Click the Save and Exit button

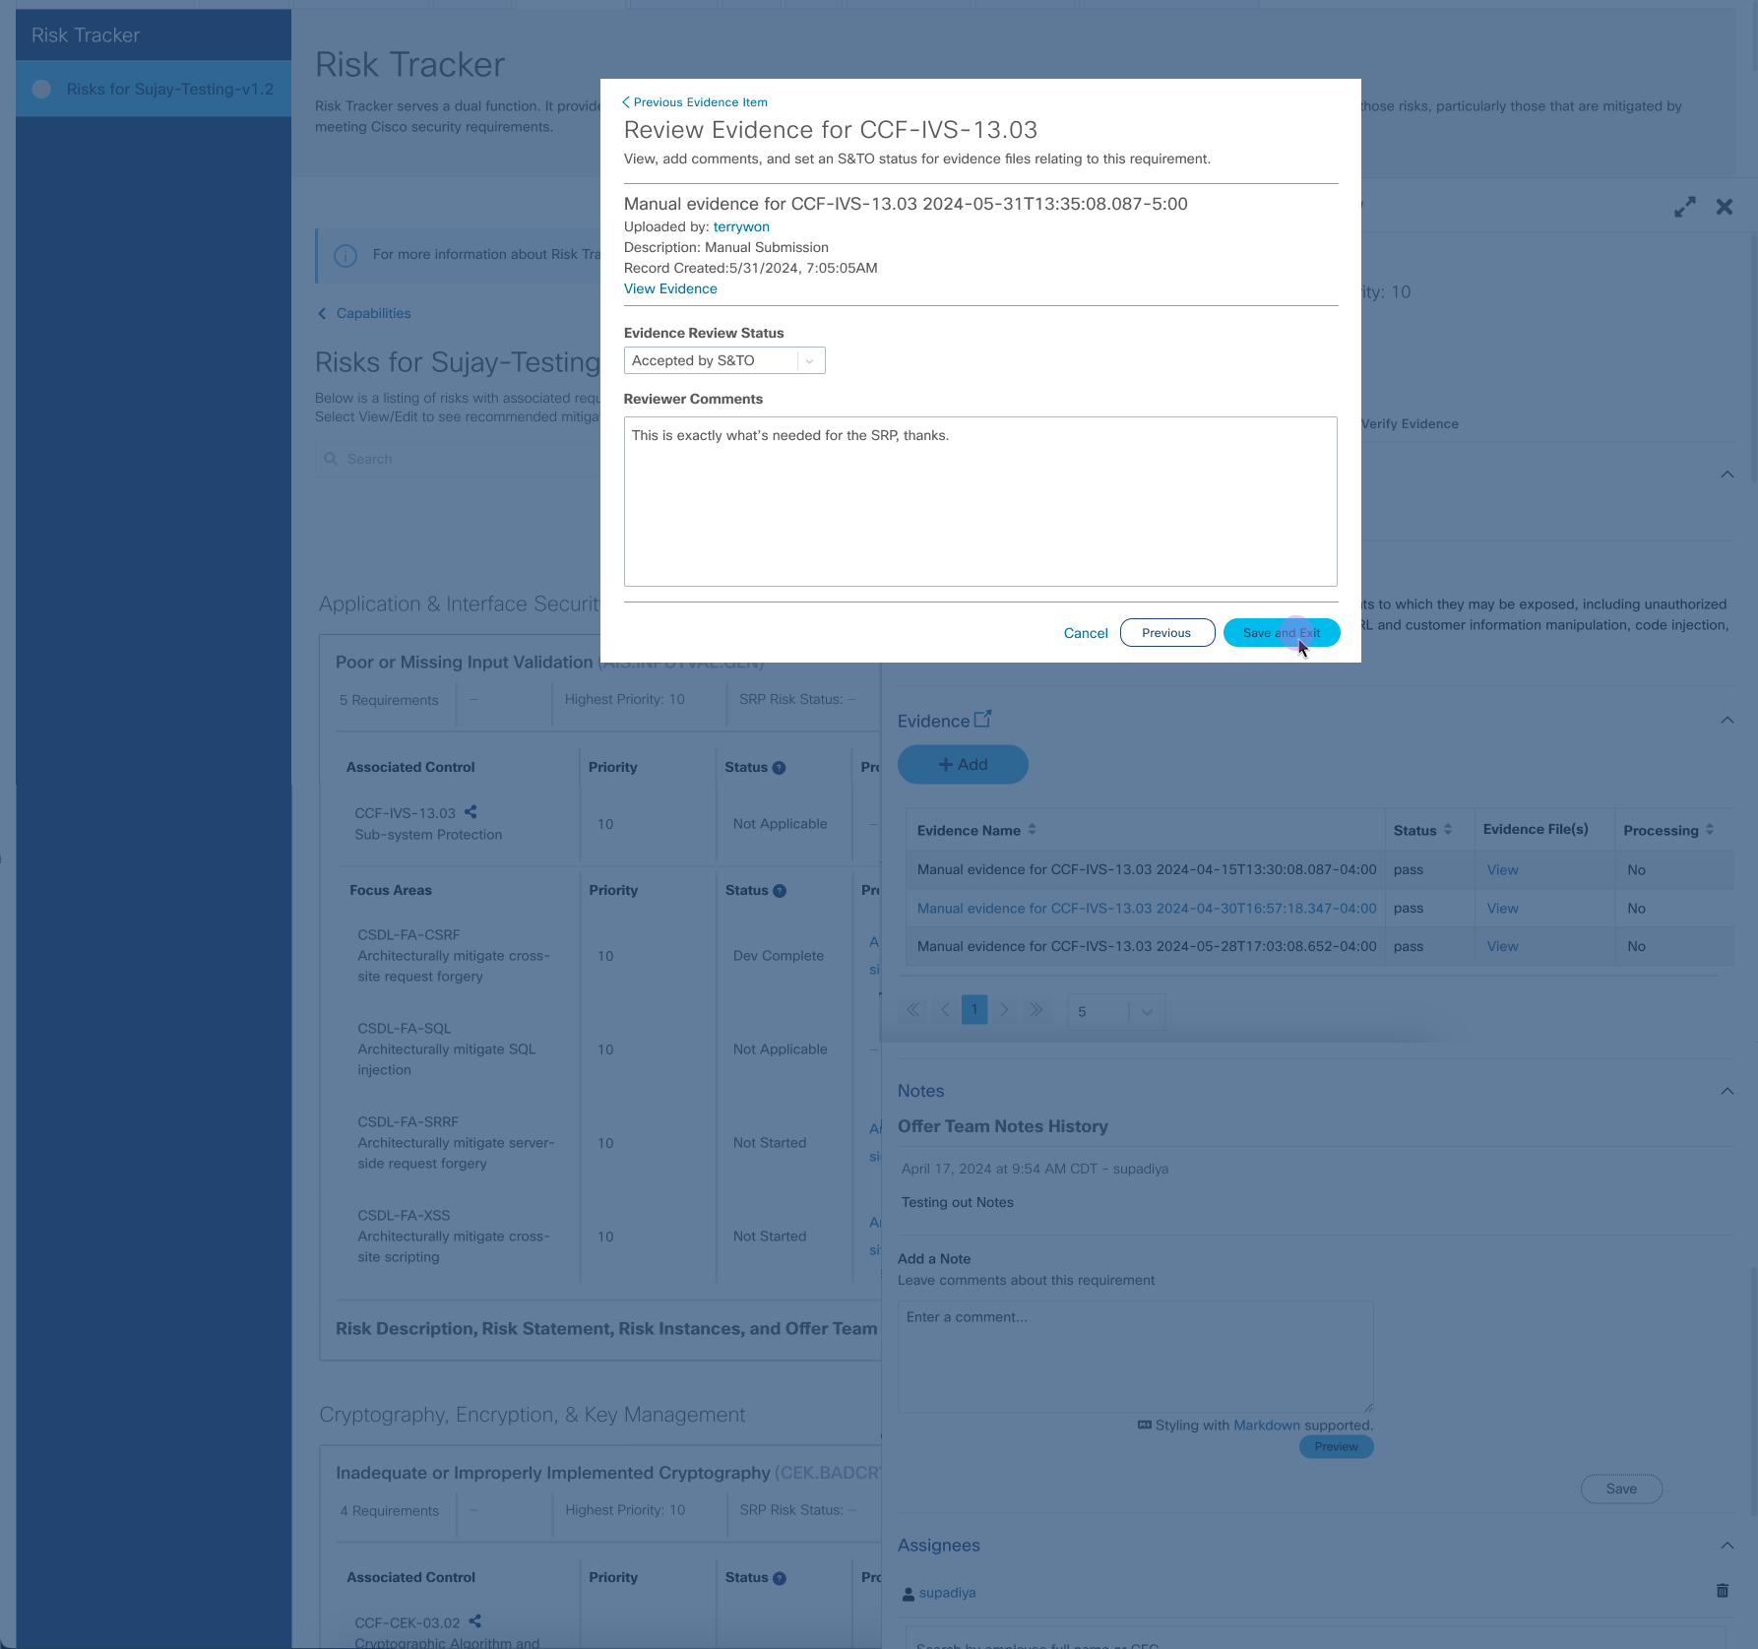pyautogui.click(x=1282, y=633)
